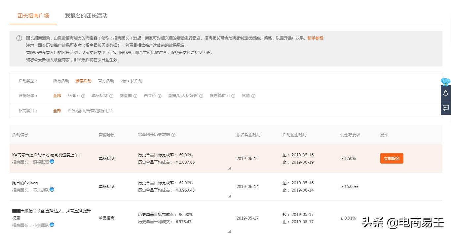Click the badge icon beside 赐福联盟
Image resolution: width=451 pixels, height=235 pixels.
click(x=52, y=162)
